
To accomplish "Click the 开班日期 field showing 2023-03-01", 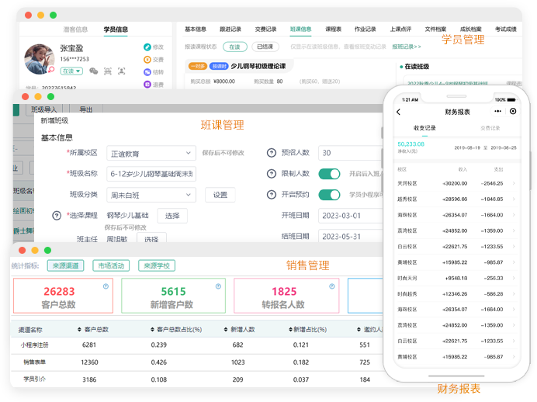I will click(x=351, y=216).
